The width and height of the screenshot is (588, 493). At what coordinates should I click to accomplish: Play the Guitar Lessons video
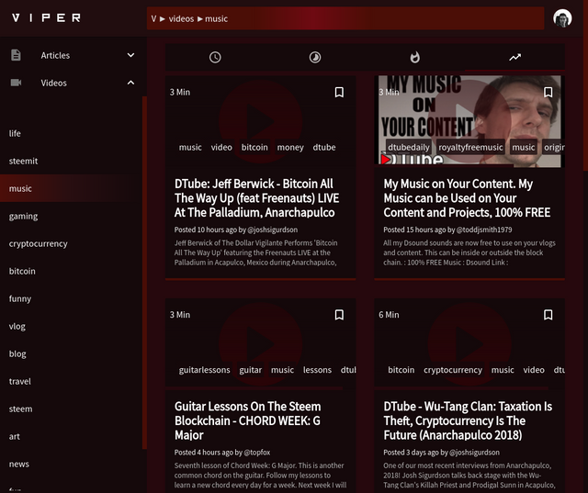[x=260, y=344]
